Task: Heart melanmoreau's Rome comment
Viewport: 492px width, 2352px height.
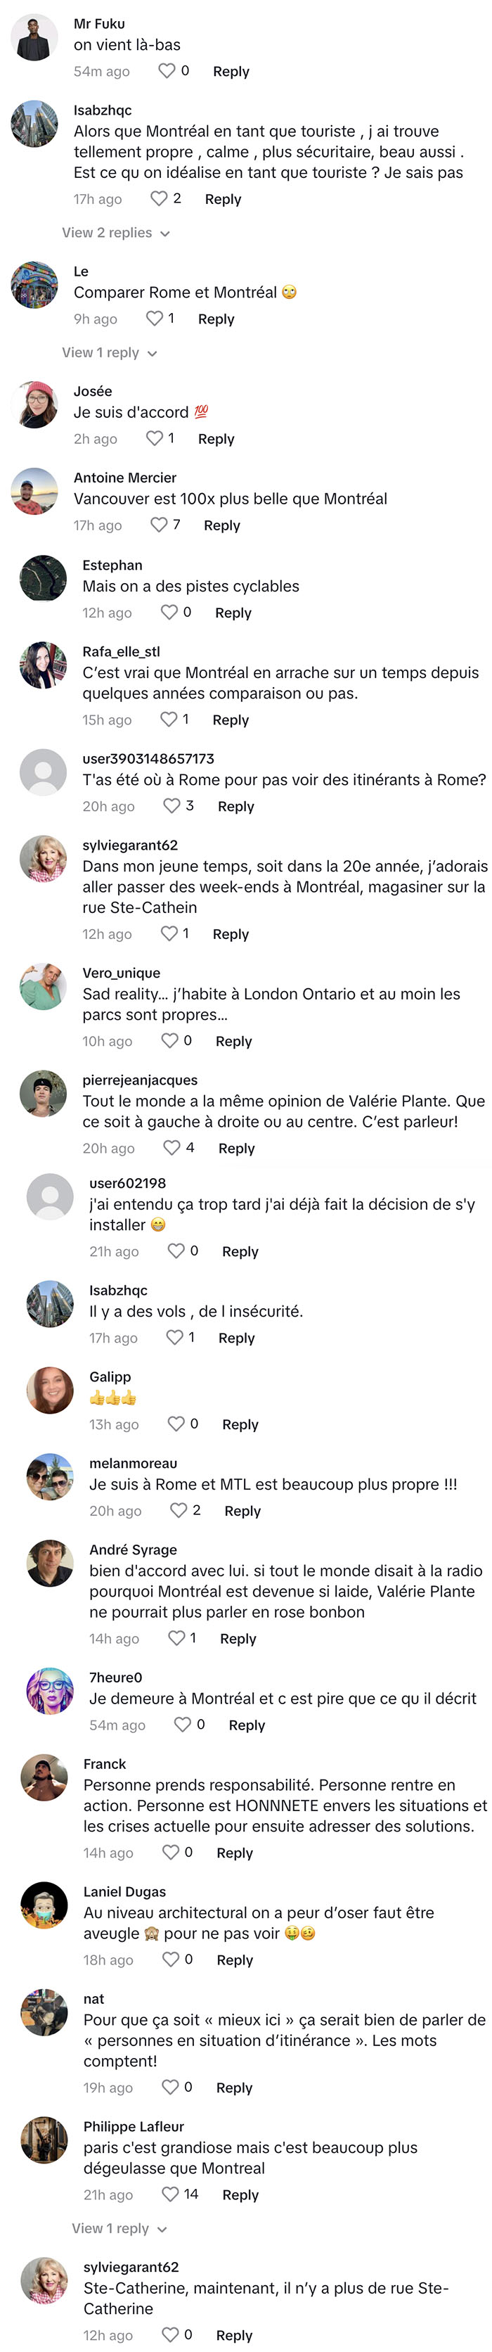Action: tap(179, 1509)
